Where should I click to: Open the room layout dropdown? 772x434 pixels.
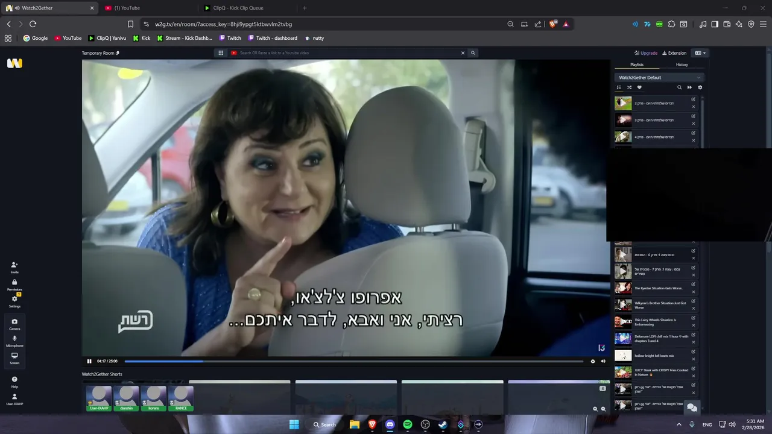click(700, 53)
